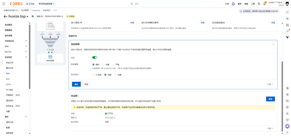The height and width of the screenshot is (137, 291).
Task: Open the huxize.top site switcher dropdown
Action: point(28,16)
